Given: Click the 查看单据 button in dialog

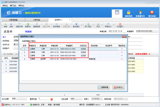Looking at the screenshot, I should [x=104, y=87].
